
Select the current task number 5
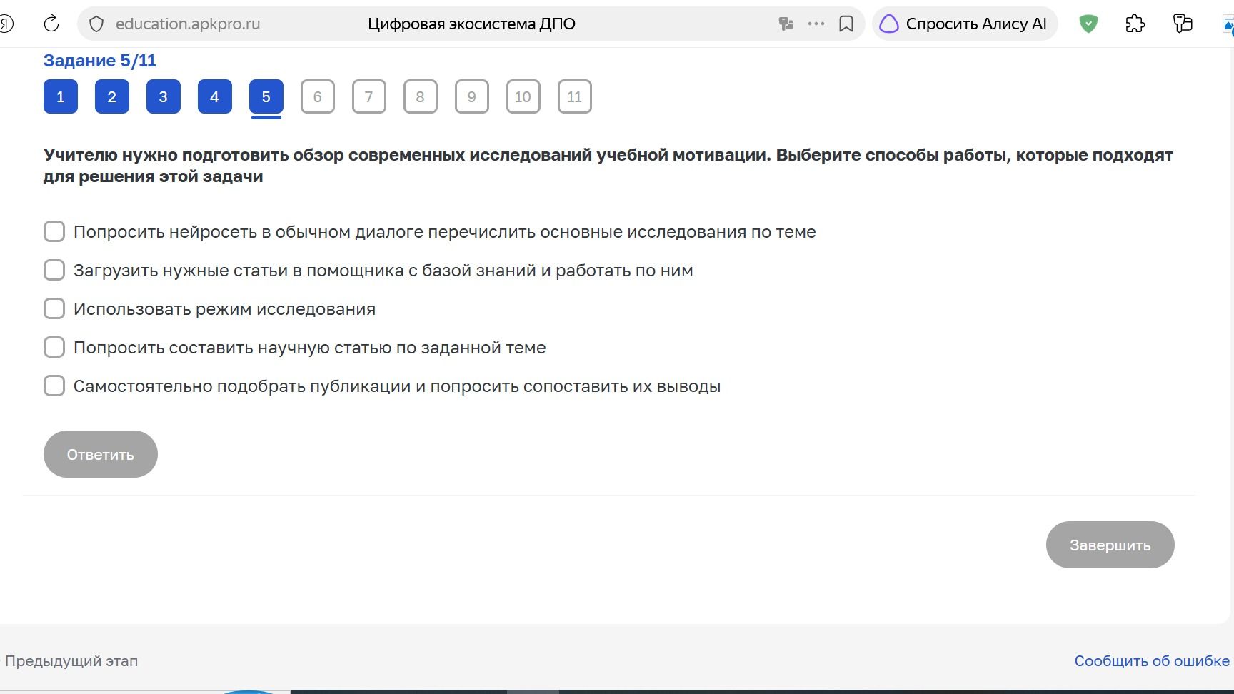click(266, 96)
